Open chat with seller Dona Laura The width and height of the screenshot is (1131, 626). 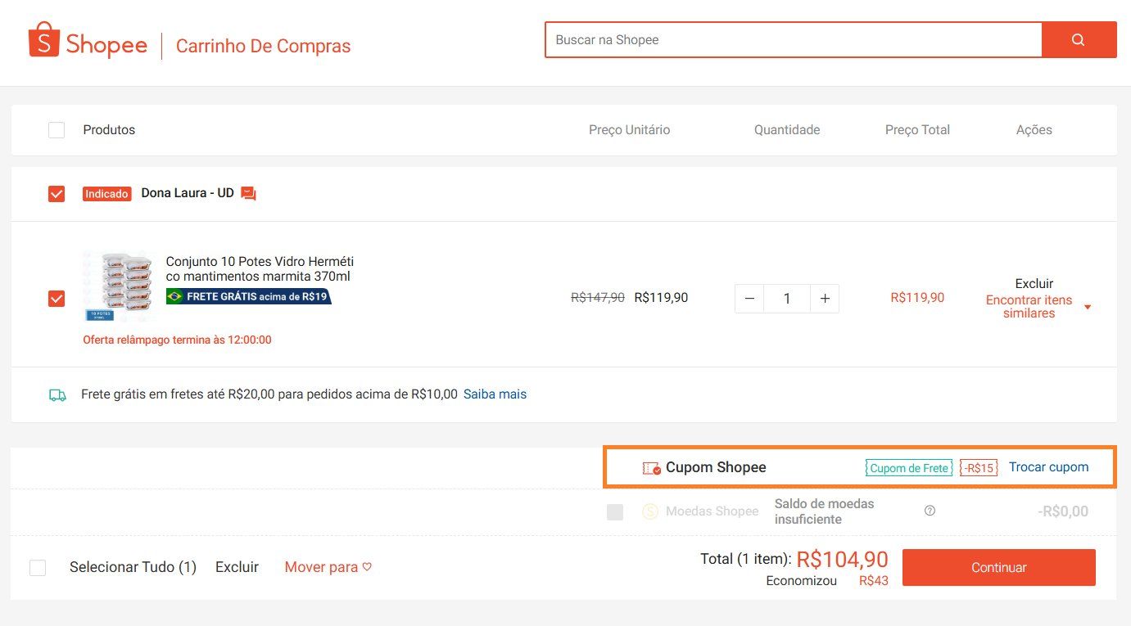pyautogui.click(x=249, y=194)
